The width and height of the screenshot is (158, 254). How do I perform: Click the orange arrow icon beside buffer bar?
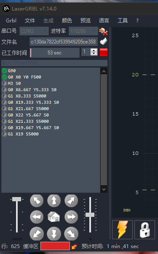[74, 246]
